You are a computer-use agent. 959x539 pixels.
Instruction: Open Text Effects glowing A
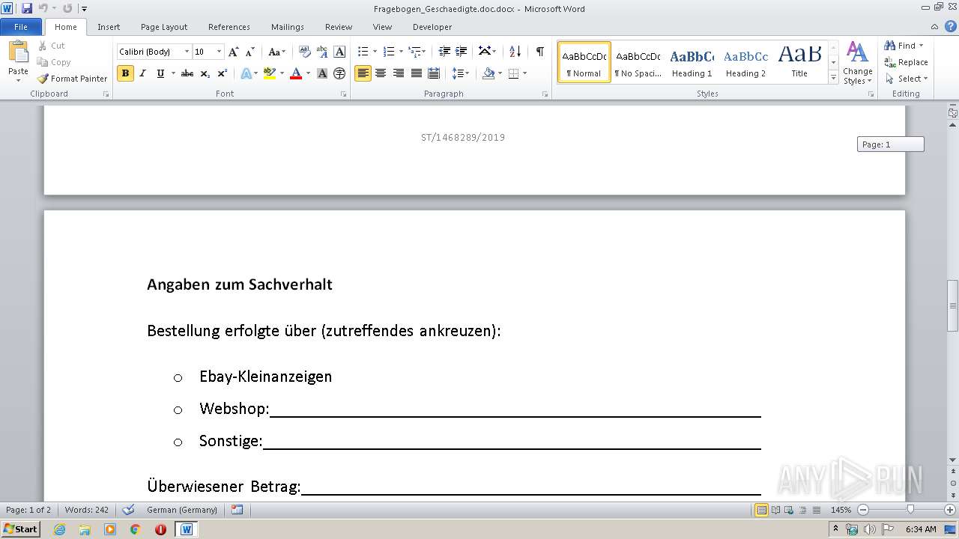point(246,73)
